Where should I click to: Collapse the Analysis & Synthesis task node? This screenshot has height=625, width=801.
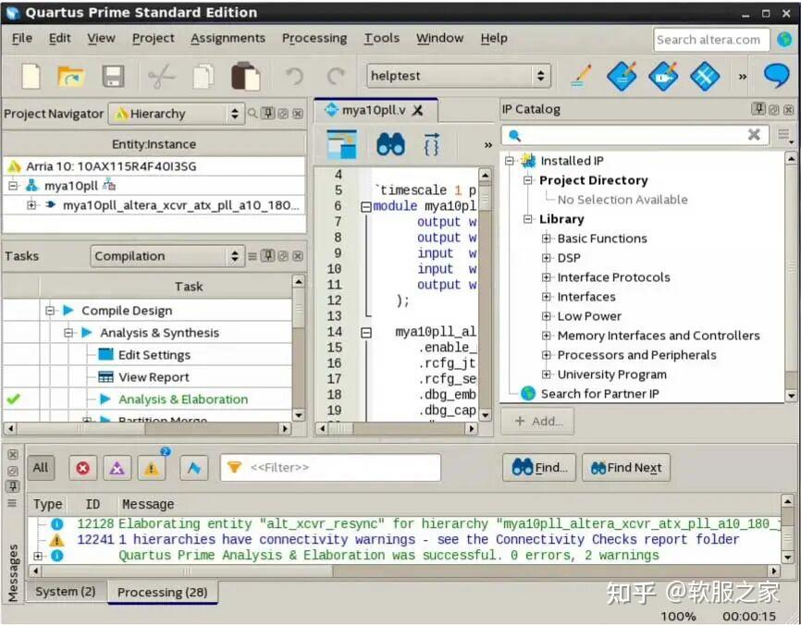68,333
